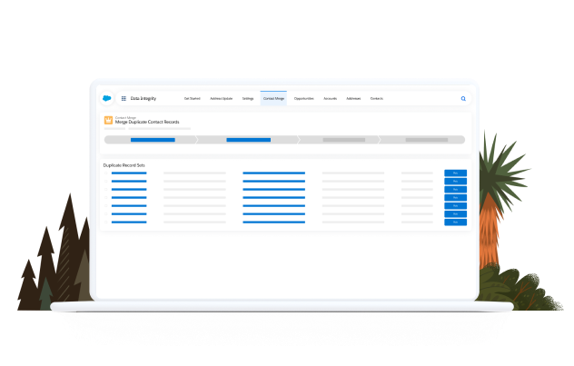
Task: Tick the checkbox of the second duplicate record row
Action: pos(106,181)
